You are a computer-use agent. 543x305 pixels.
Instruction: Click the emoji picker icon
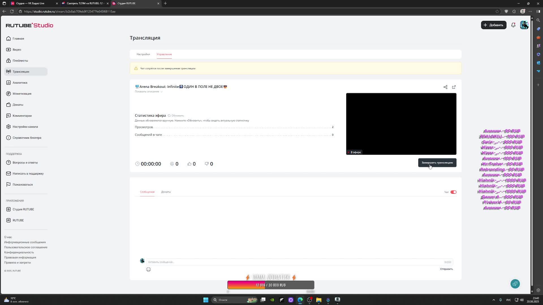tap(148, 269)
